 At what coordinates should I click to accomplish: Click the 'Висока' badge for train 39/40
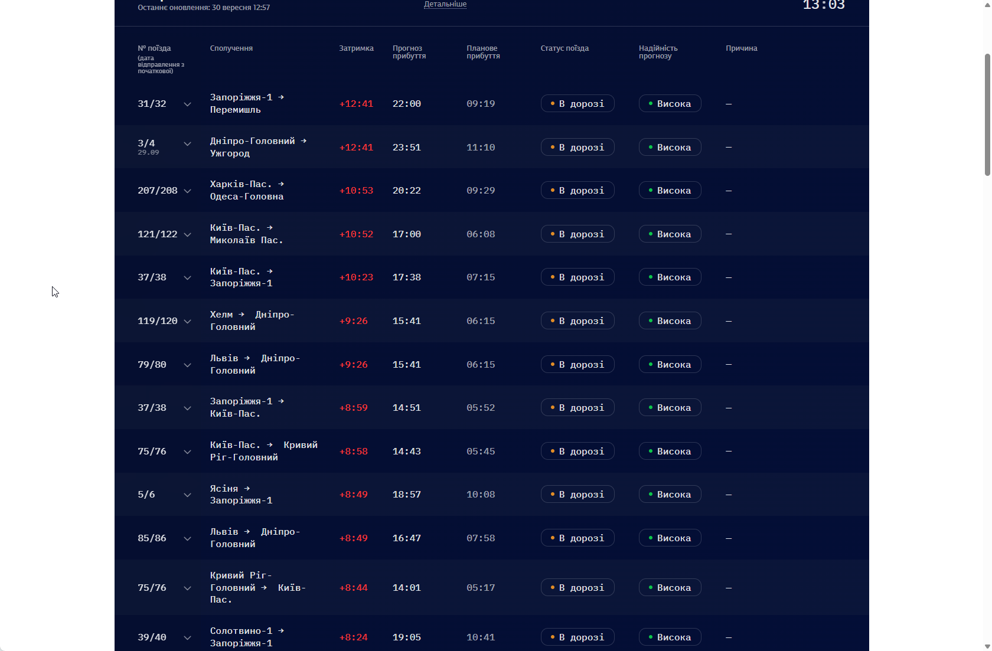(670, 637)
